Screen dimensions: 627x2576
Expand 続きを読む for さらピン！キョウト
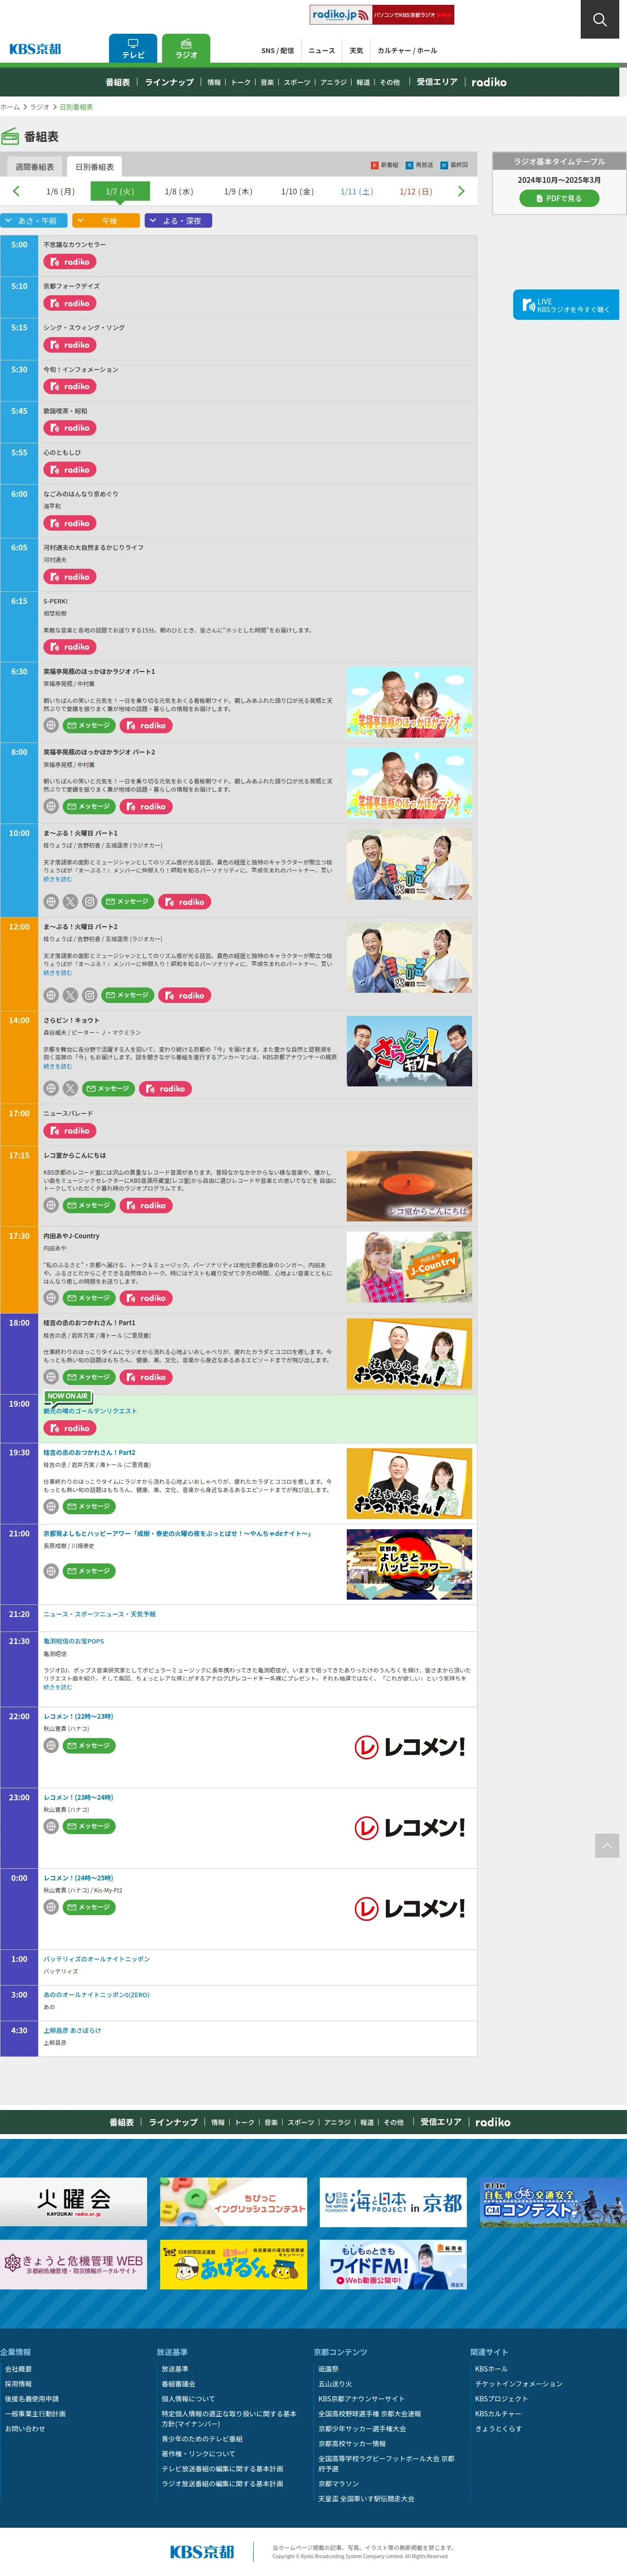coord(58,1066)
